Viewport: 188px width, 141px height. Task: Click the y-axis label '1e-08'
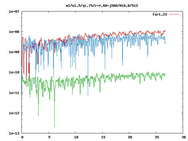[x=14, y=32]
